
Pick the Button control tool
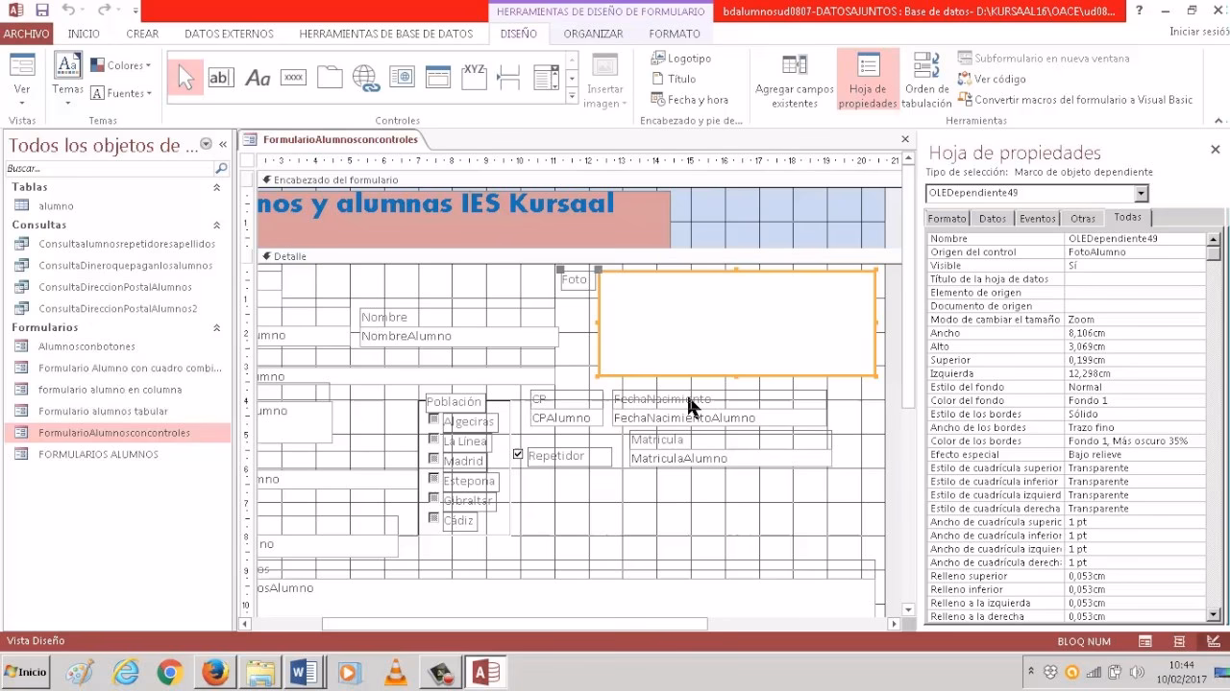[x=293, y=78]
